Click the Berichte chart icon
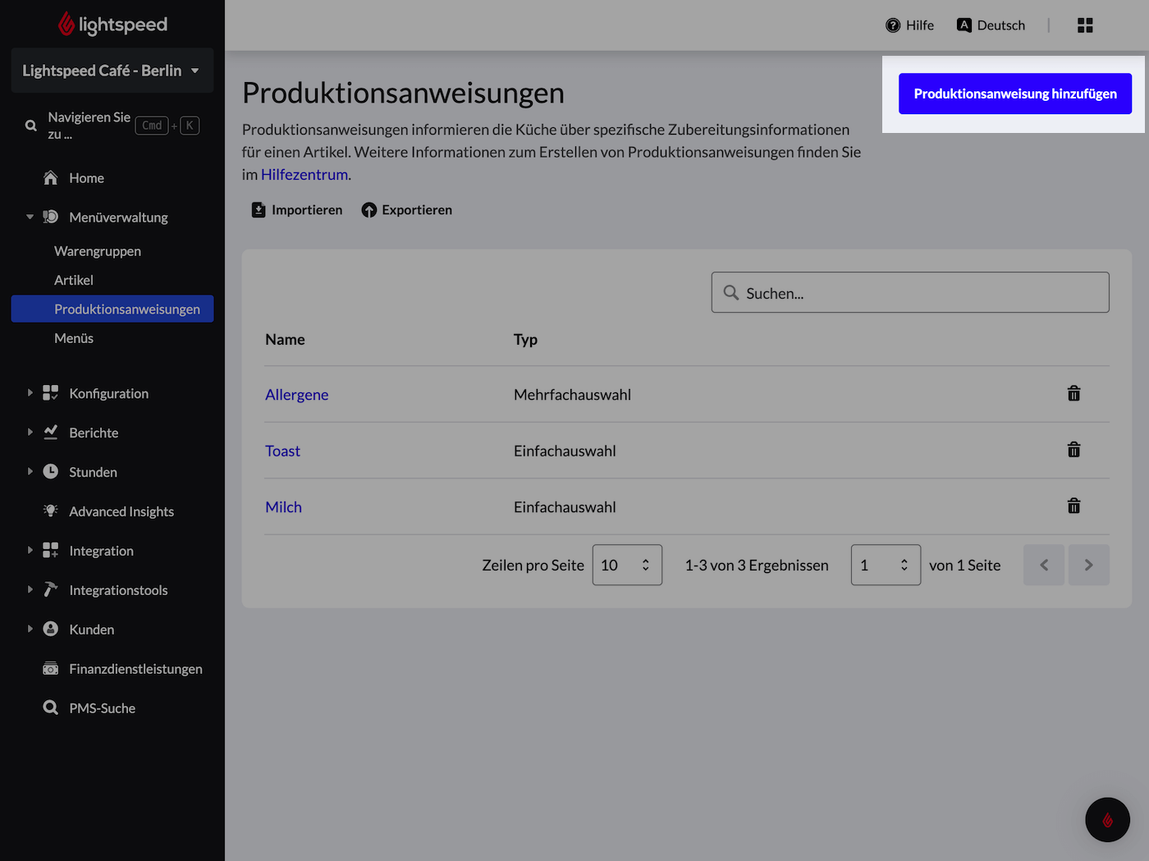Image resolution: width=1149 pixels, height=861 pixels. tap(51, 432)
